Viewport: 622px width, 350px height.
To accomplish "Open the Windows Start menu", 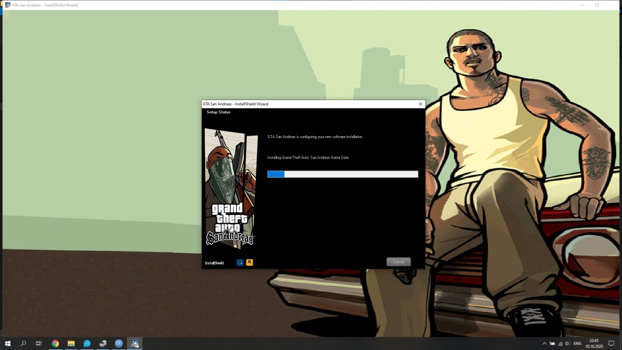I will [8, 343].
